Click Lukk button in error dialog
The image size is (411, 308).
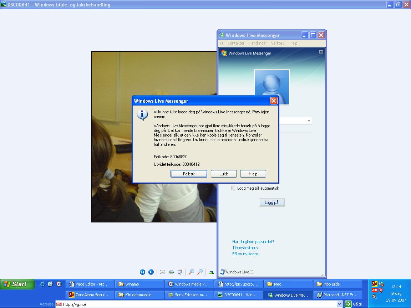point(224,174)
